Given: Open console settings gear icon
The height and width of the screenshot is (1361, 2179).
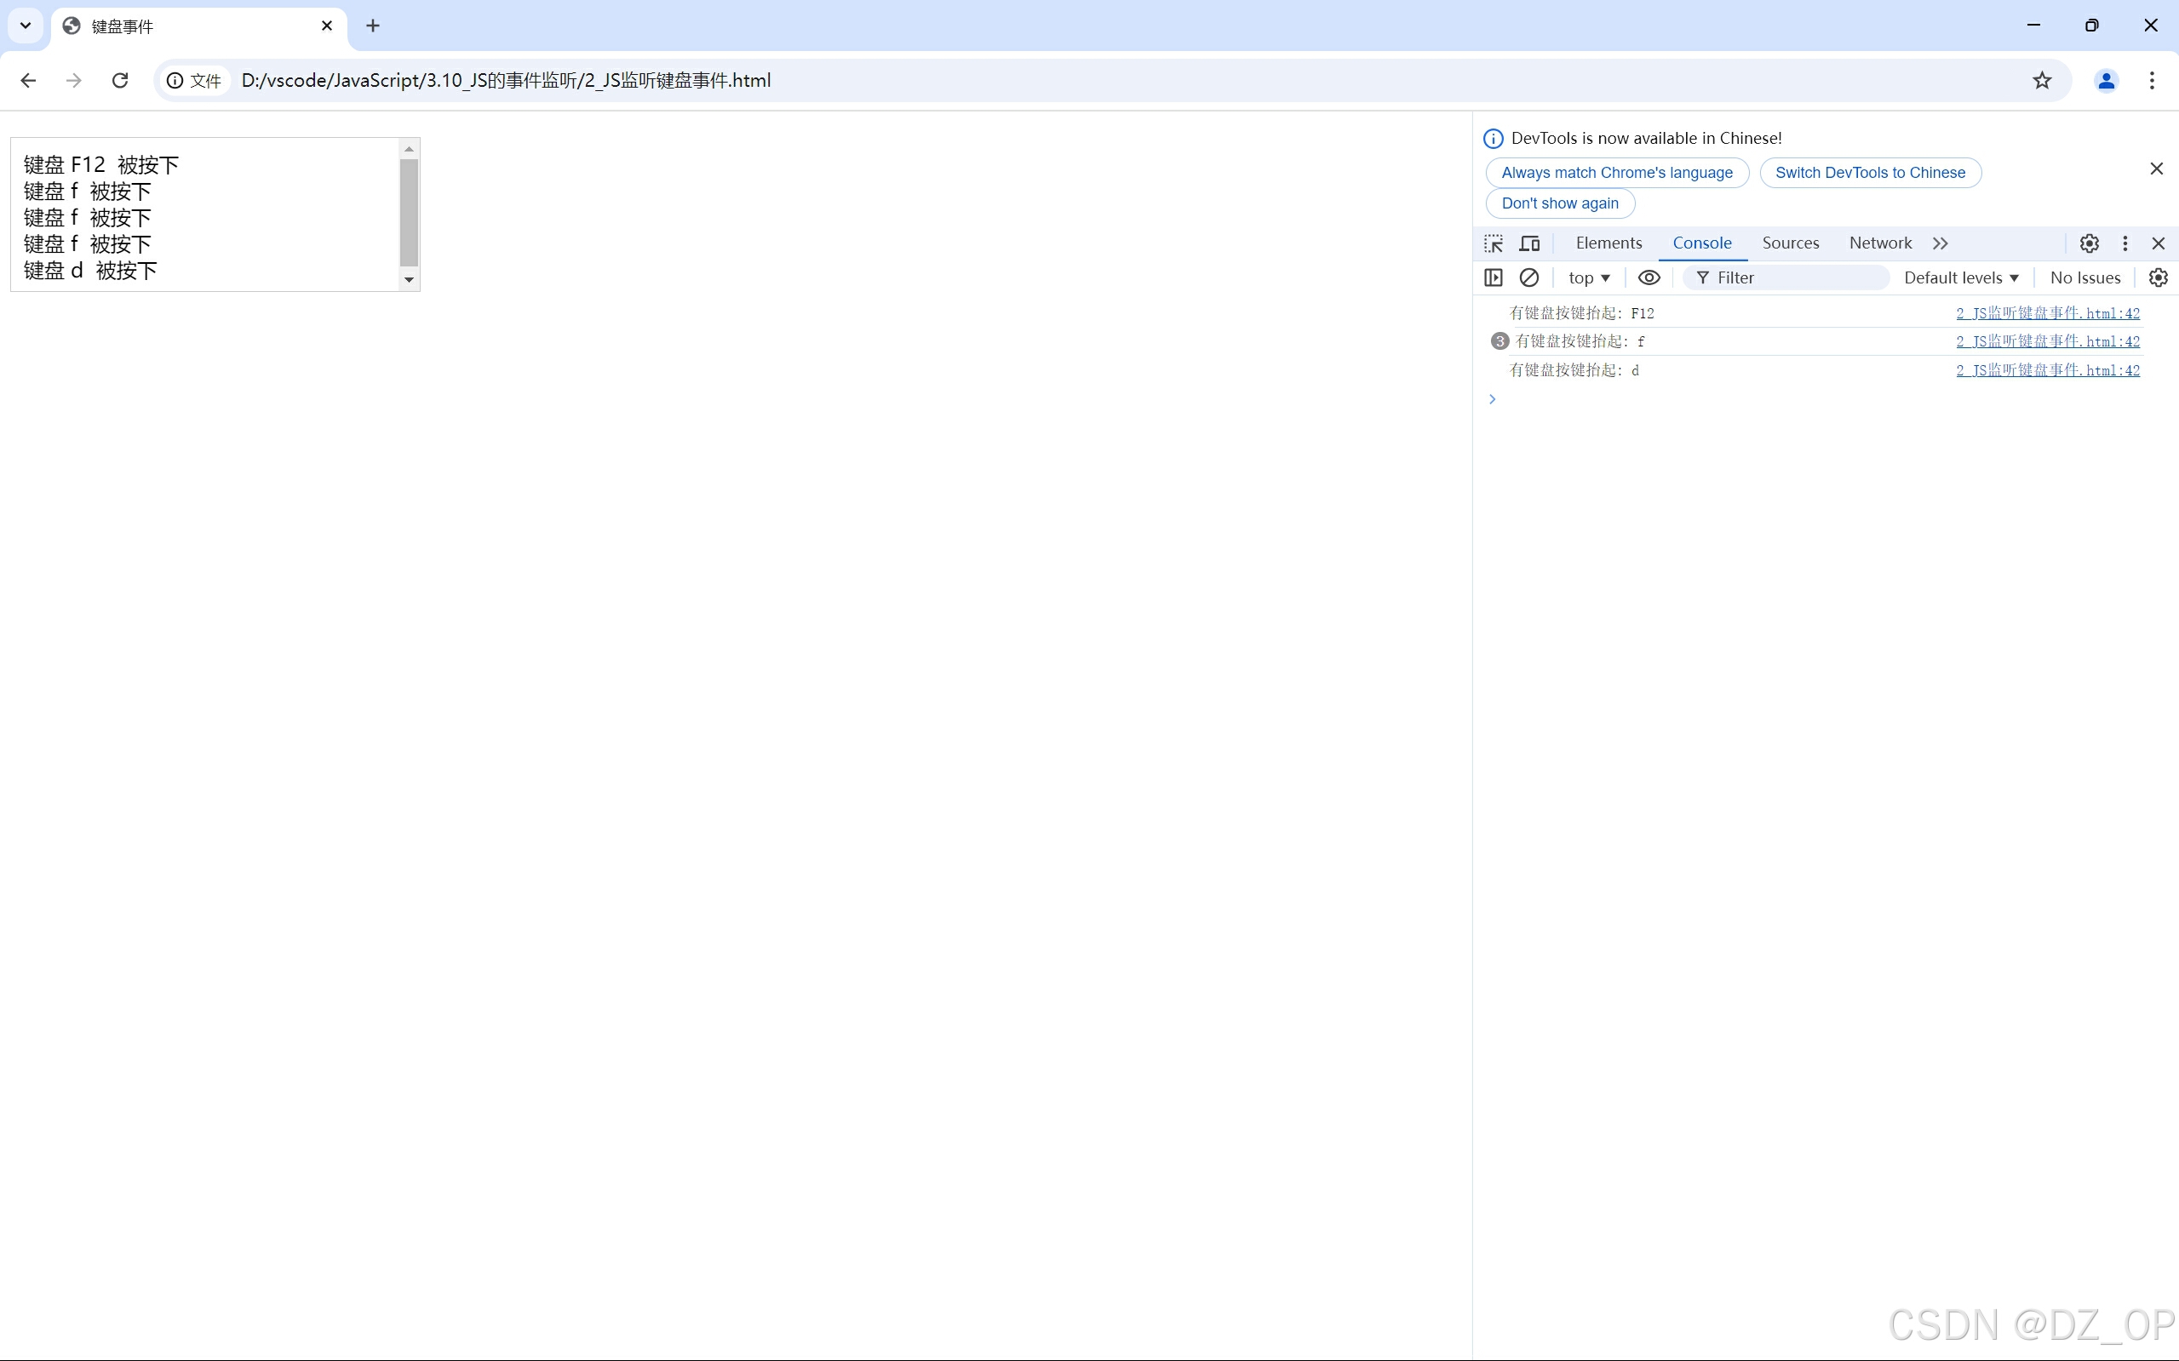Looking at the screenshot, I should tap(2159, 277).
